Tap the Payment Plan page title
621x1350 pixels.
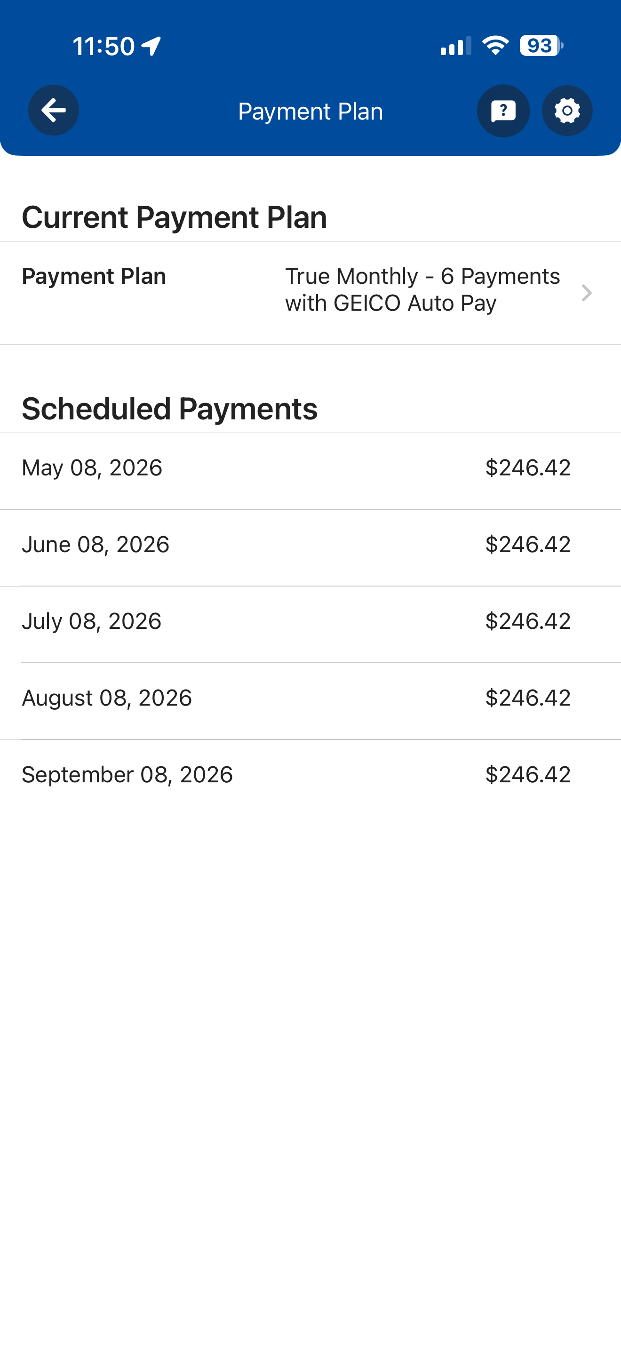click(x=310, y=111)
